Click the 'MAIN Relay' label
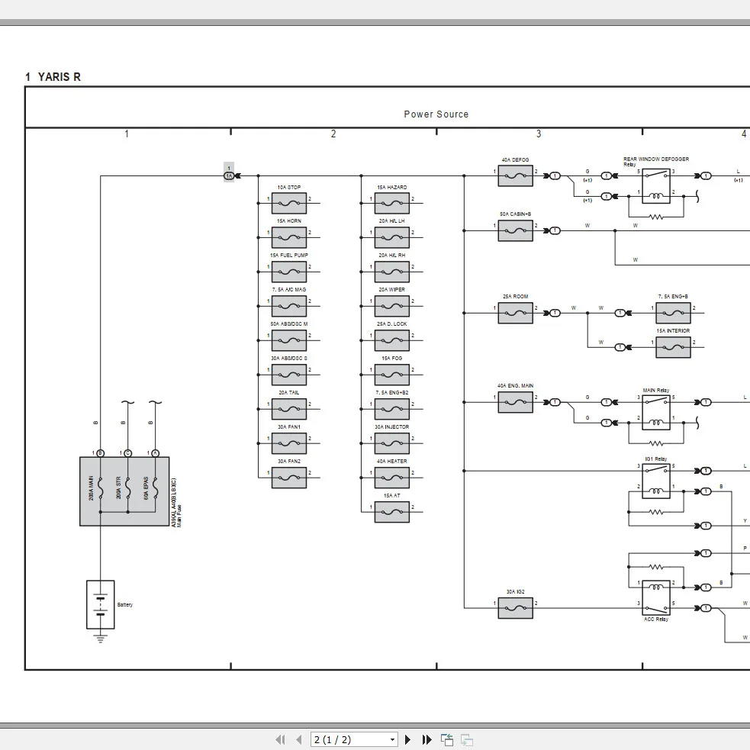This screenshot has height=750, width=750. click(655, 391)
